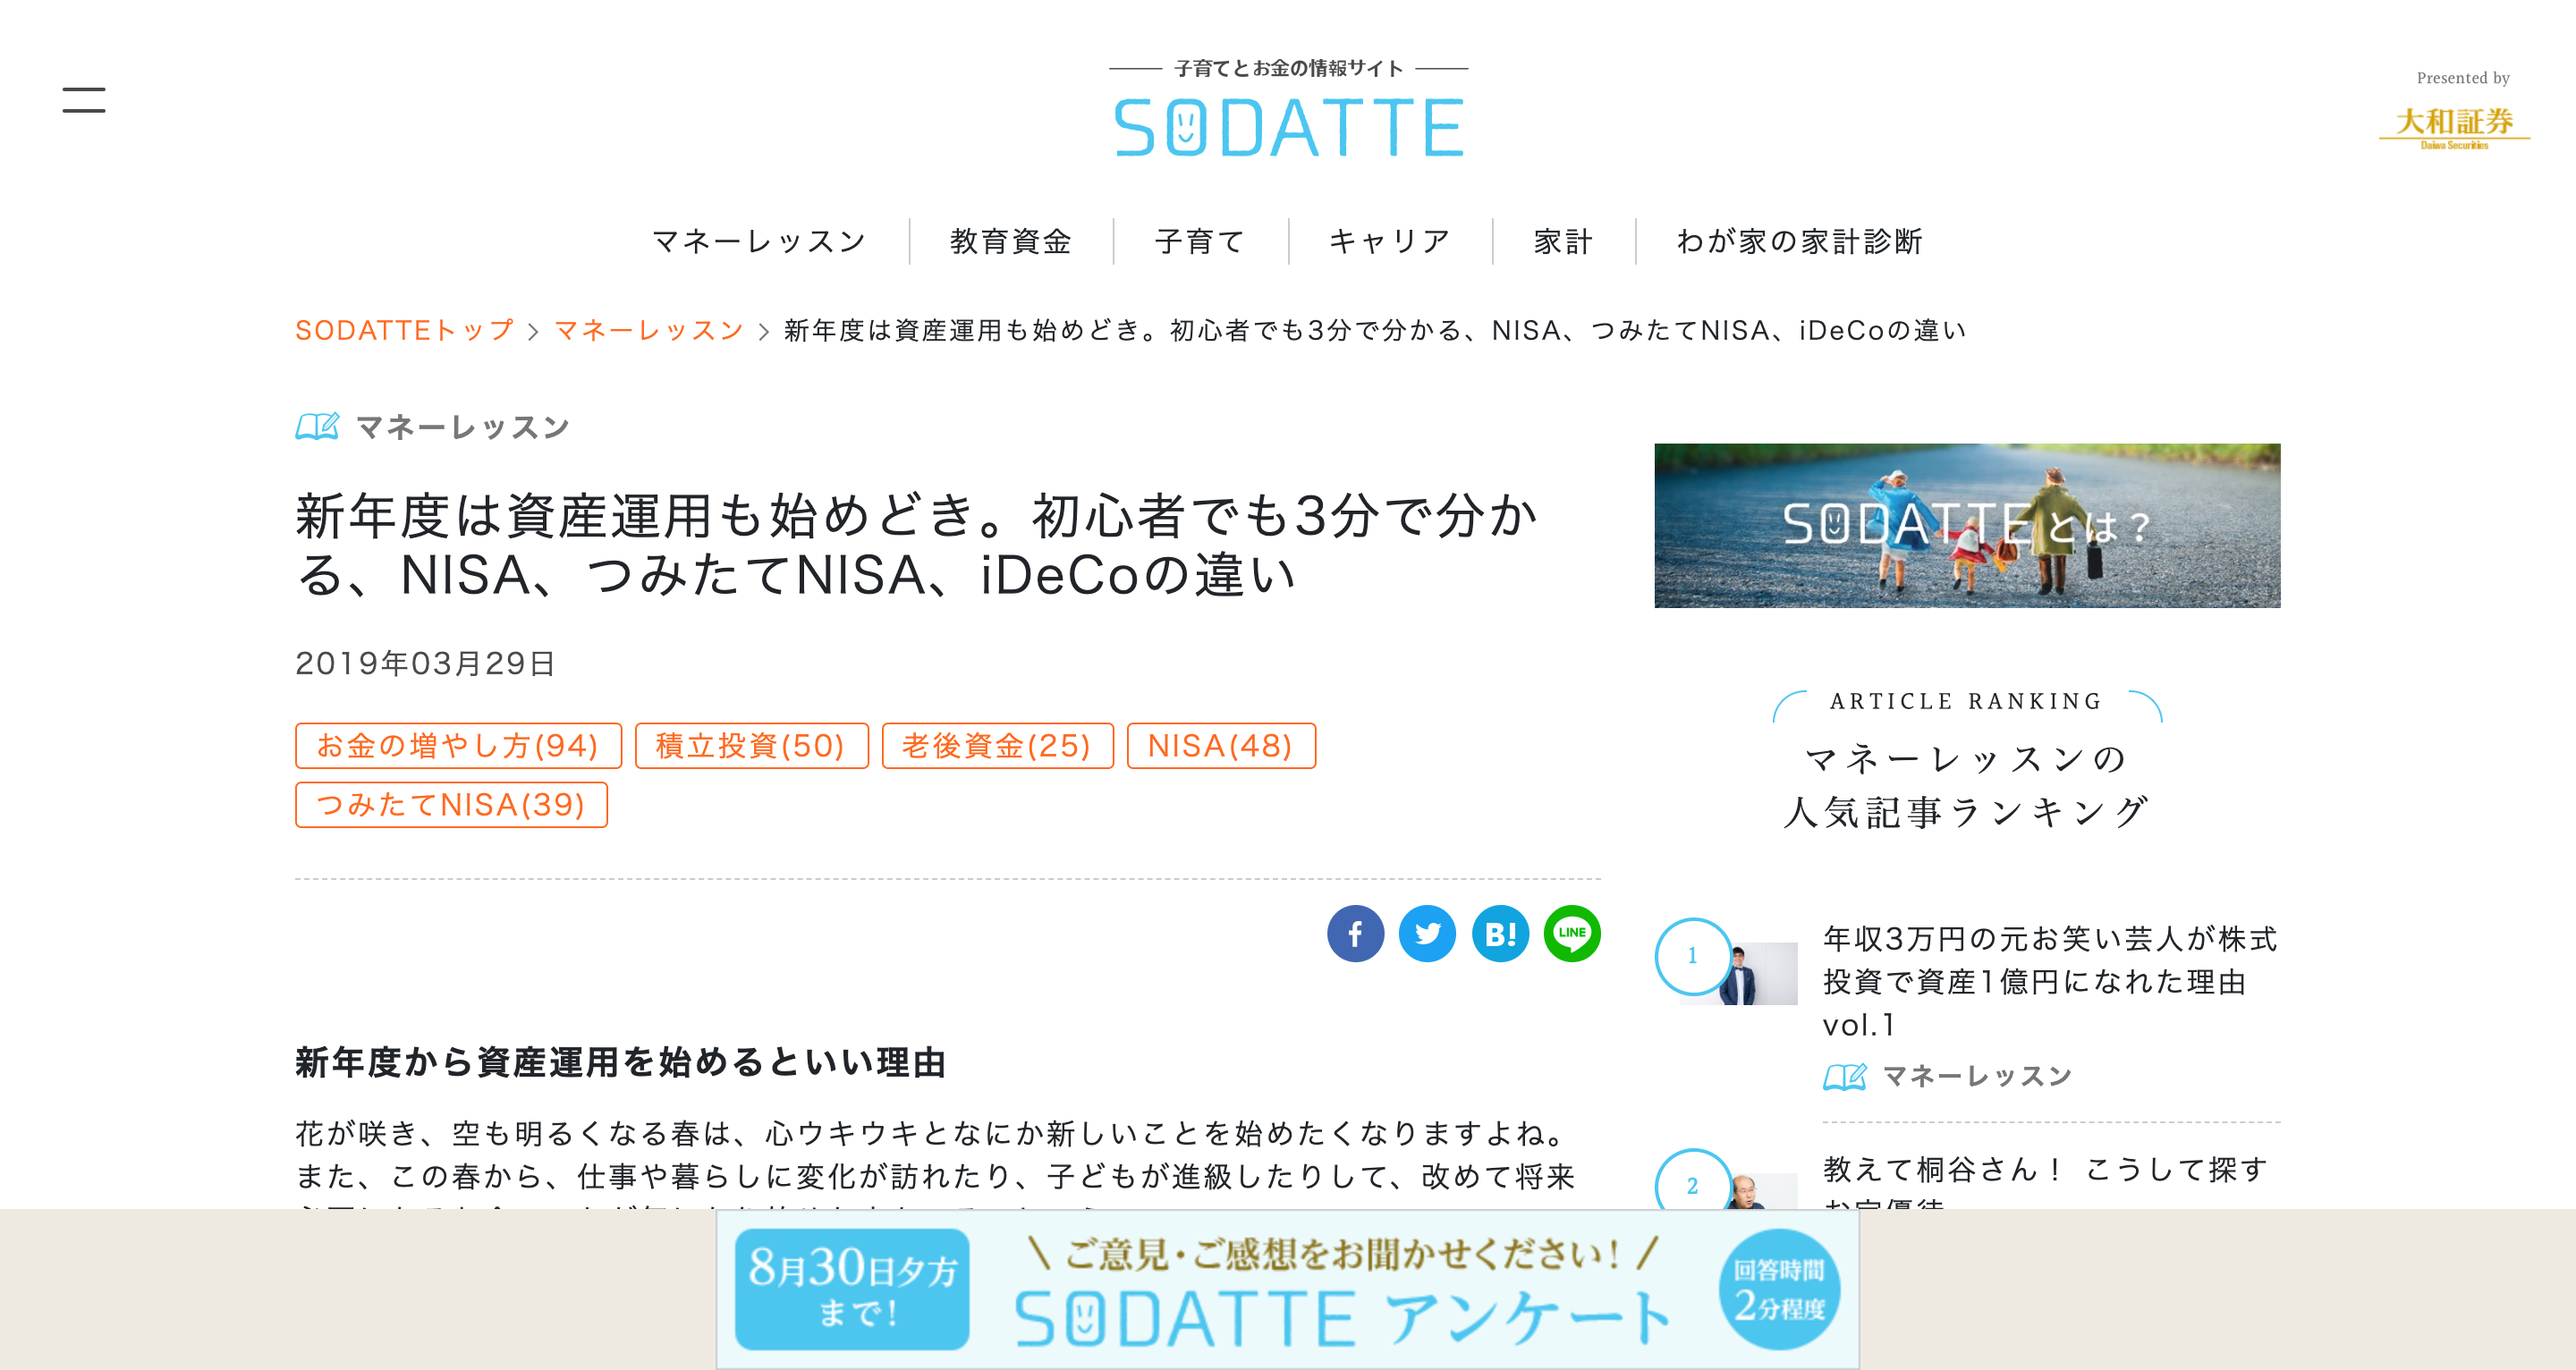The width and height of the screenshot is (2576, 1370).
Task: Click マネーレッスン category under ranking 1
Action: 1977,1077
